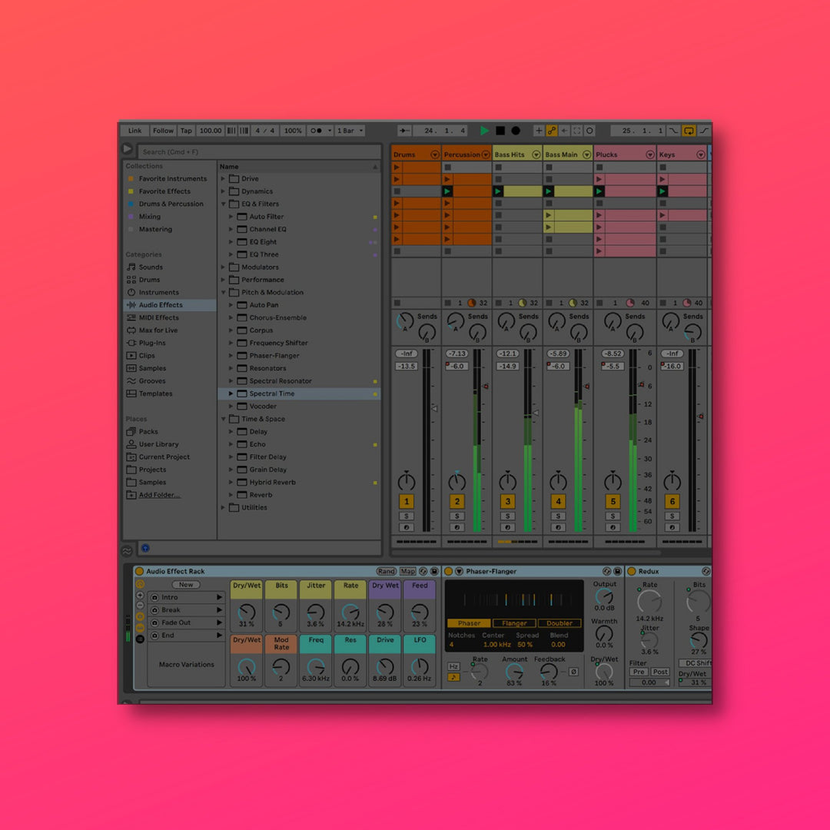Click the Stop button in transport
The width and height of the screenshot is (830, 830).
click(x=500, y=131)
